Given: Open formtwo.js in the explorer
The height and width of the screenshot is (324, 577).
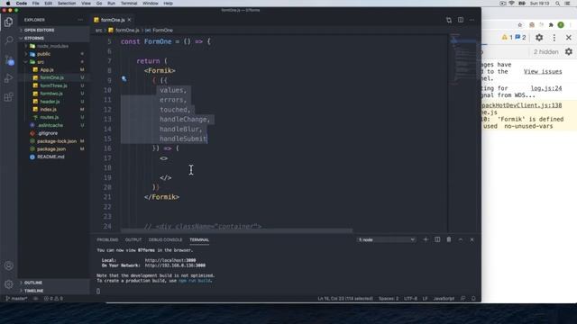Looking at the screenshot, I should pos(51,94).
